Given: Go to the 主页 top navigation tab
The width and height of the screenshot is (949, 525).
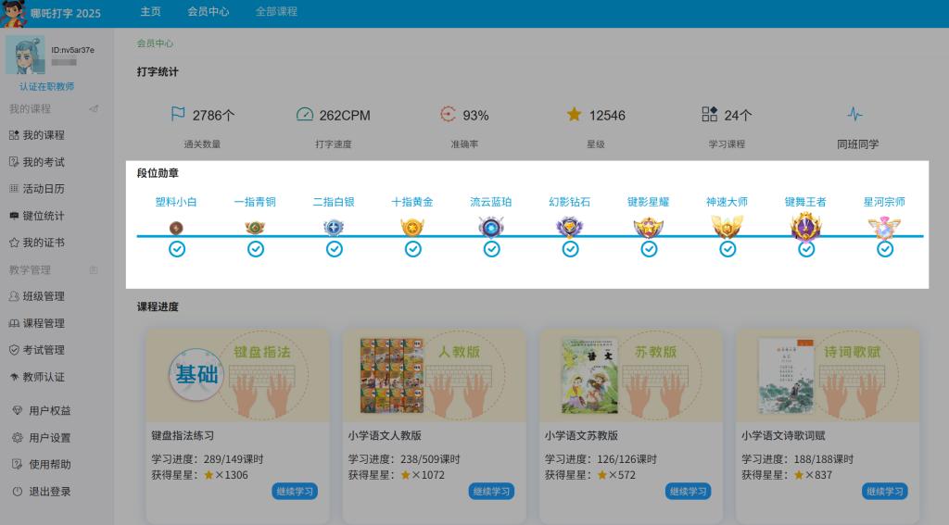Looking at the screenshot, I should click(150, 12).
